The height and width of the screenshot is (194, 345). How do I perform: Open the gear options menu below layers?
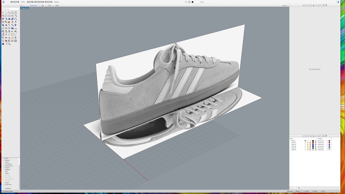tap(299, 188)
